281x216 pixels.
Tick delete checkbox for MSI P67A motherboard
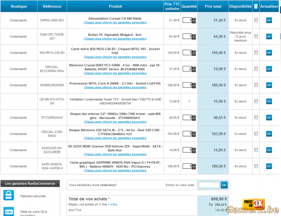256,53
